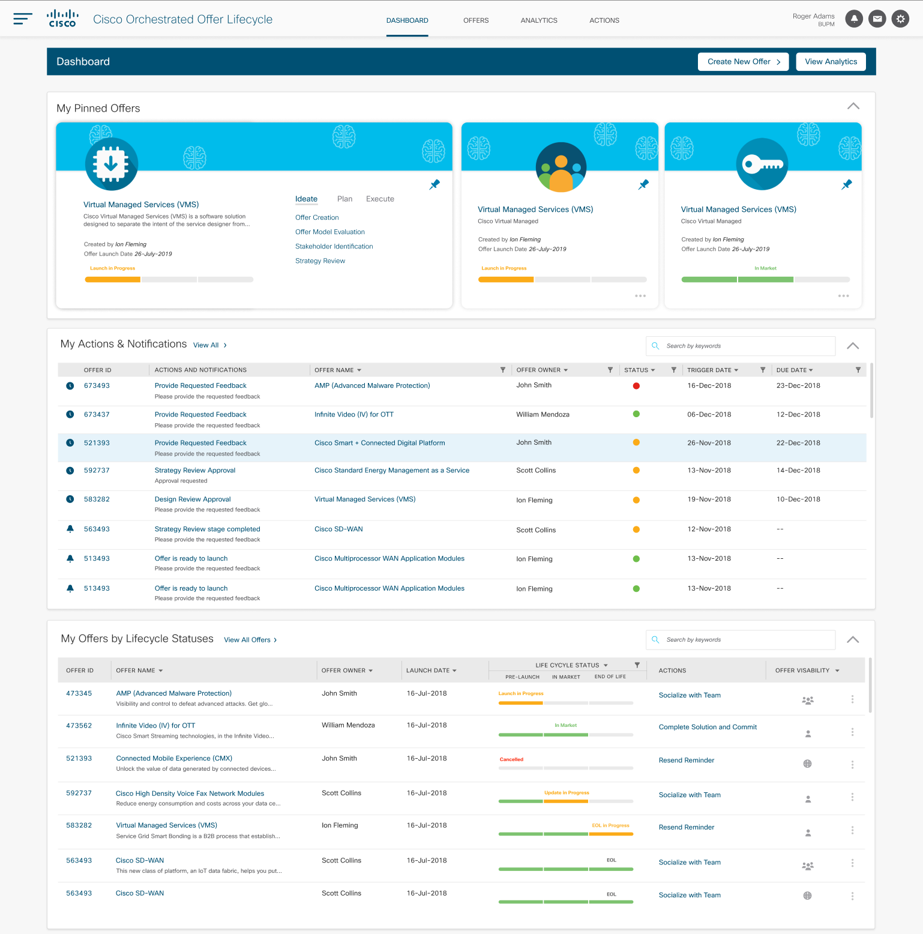Screen dimensions: 923x934
Task: Open the hamburger navigation menu
Action: coord(22,19)
